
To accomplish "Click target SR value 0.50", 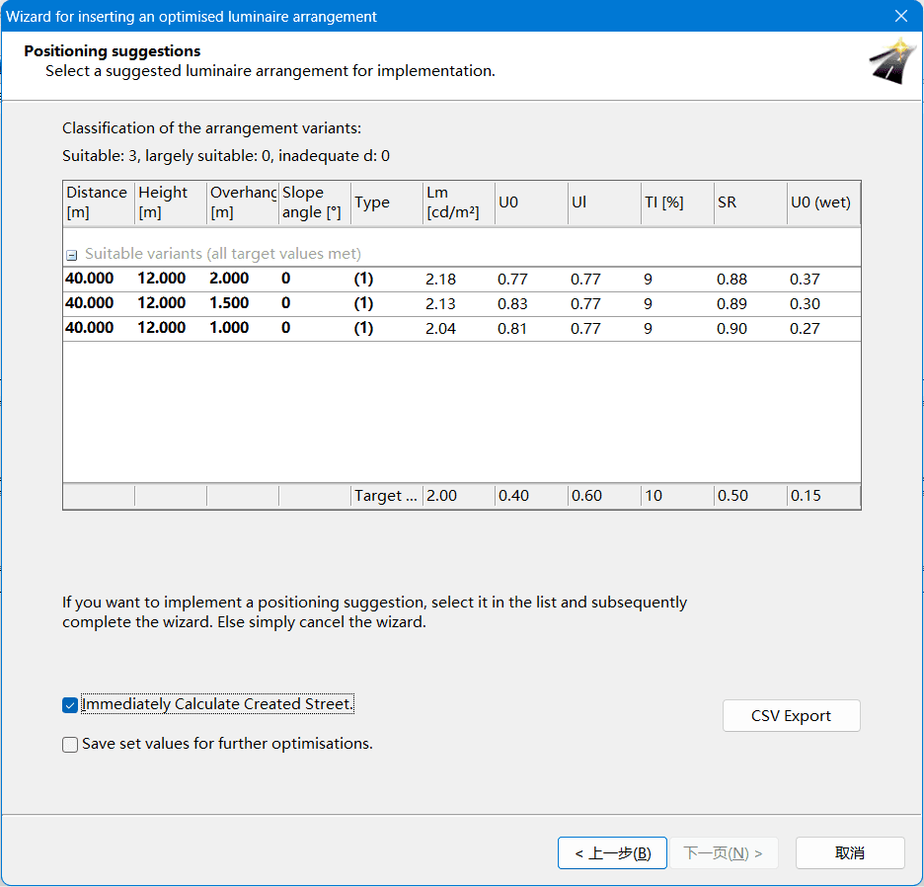I will coord(733,496).
